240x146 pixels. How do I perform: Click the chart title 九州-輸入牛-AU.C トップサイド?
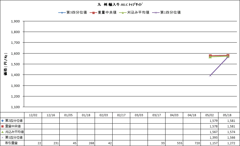click(120, 4)
